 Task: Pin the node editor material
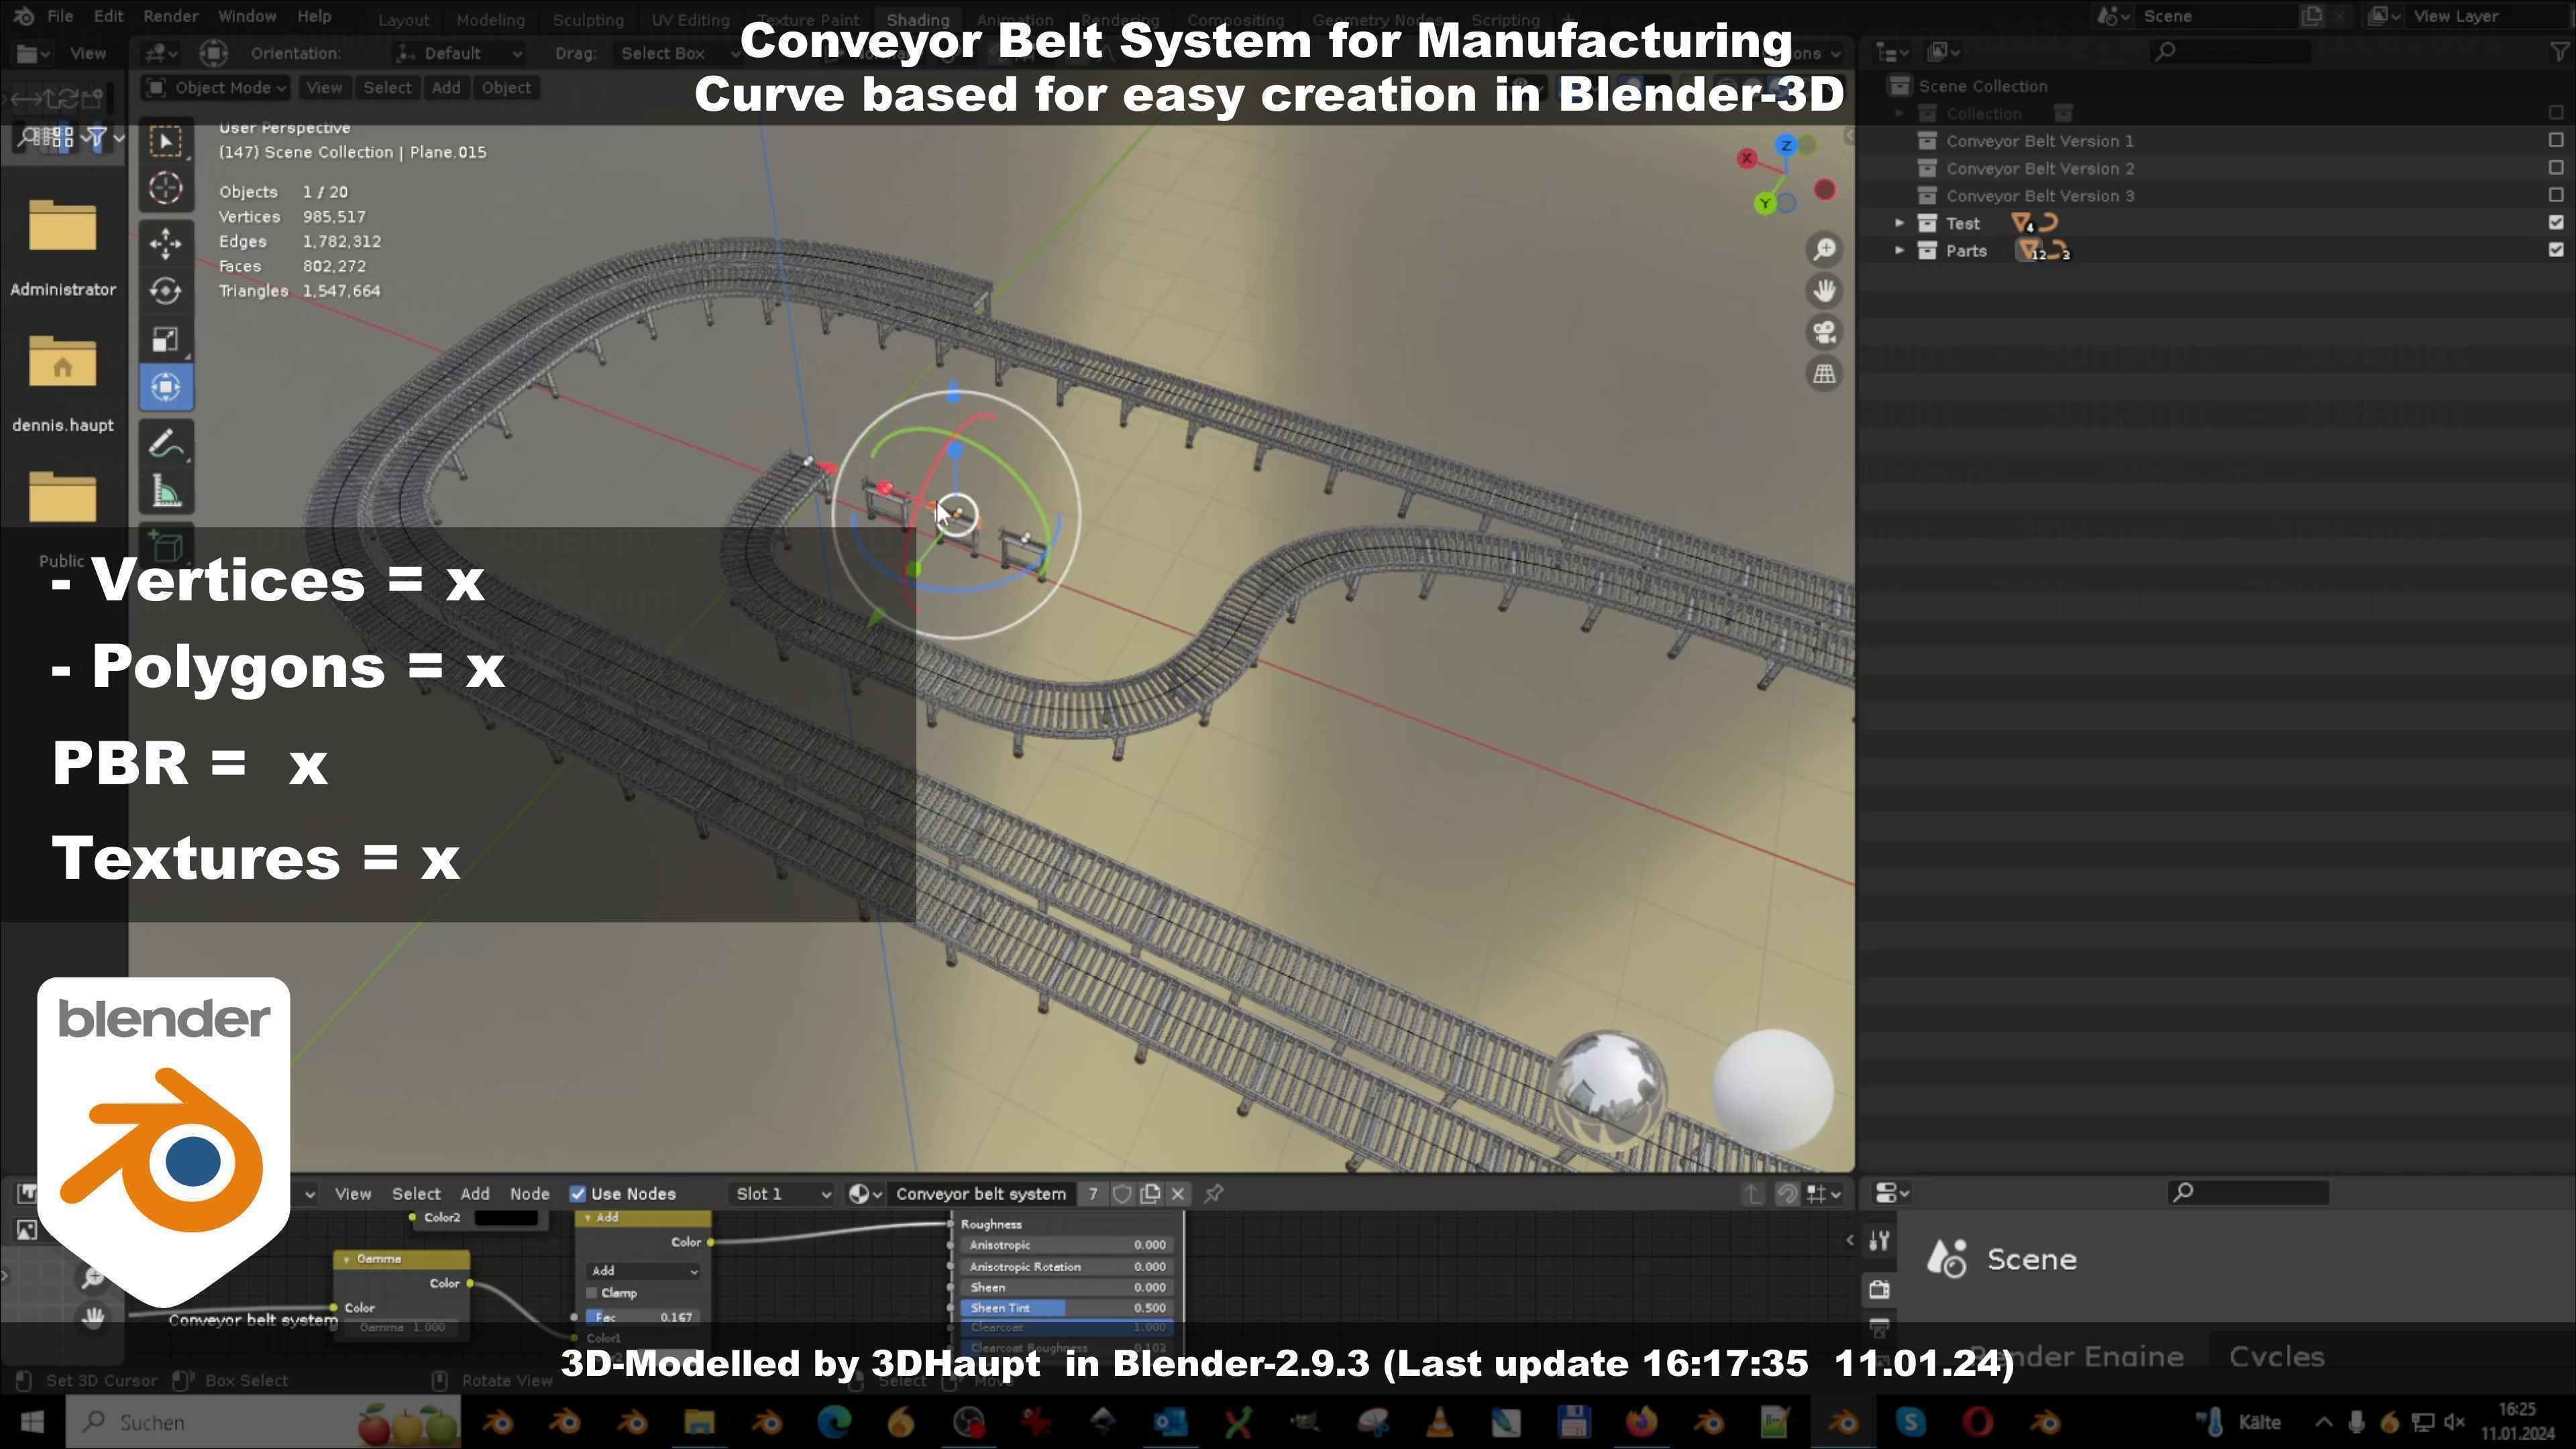1213,1193
